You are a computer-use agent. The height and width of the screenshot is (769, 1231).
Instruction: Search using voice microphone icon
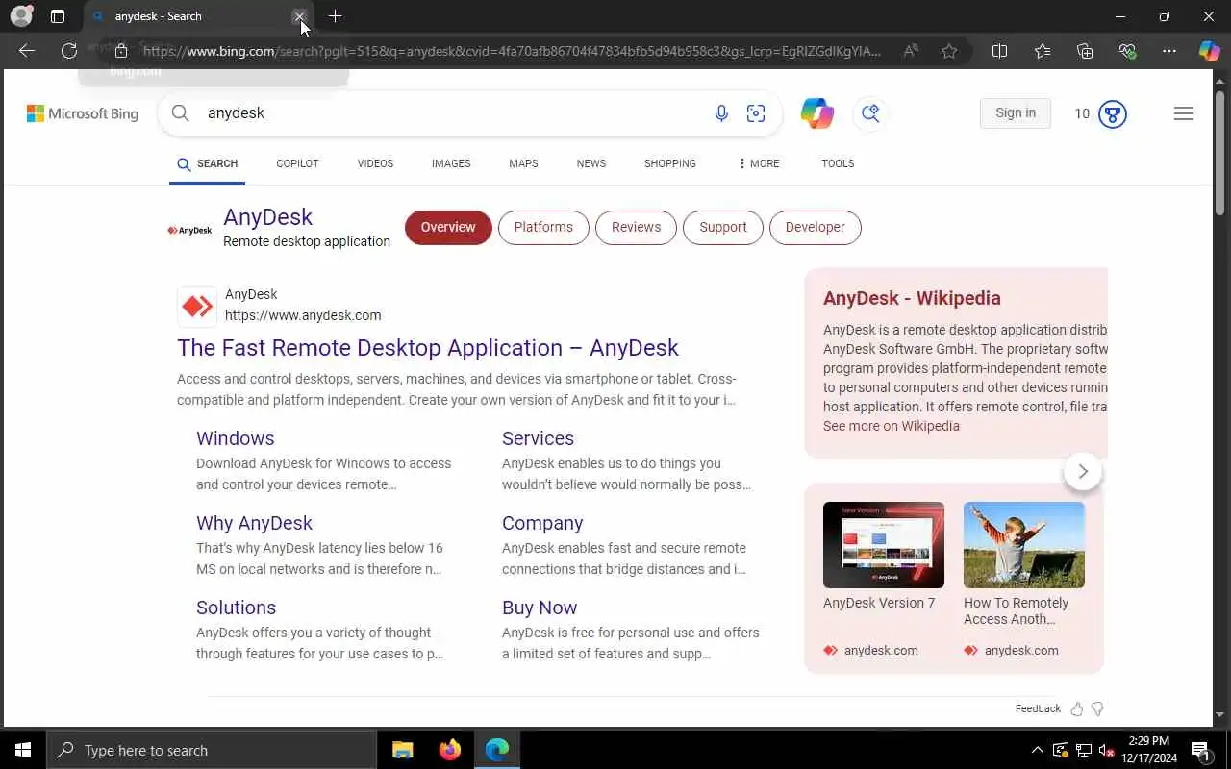tap(721, 113)
